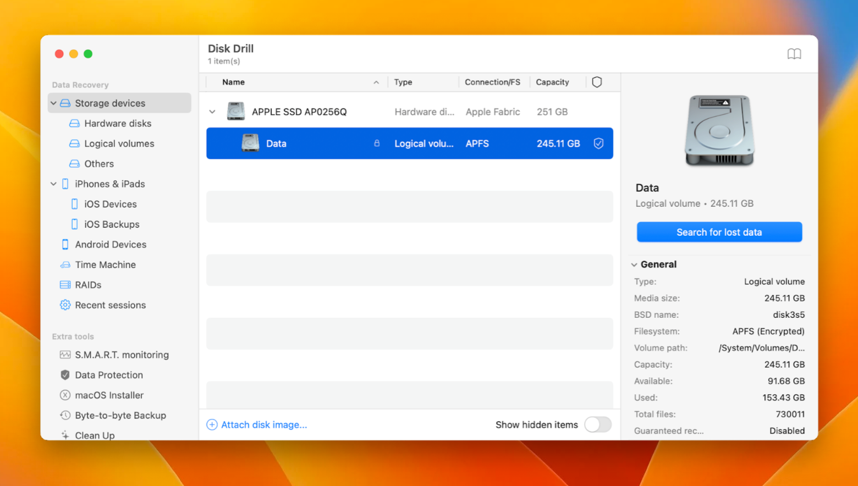Click the Time Machine icon
858x486 pixels.
(65, 264)
